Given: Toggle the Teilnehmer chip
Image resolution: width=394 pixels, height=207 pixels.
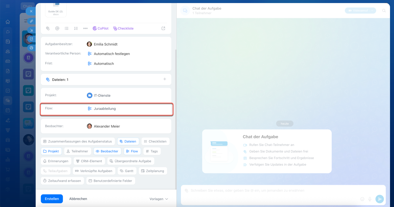Looking at the screenshot, I should click(x=78, y=151).
